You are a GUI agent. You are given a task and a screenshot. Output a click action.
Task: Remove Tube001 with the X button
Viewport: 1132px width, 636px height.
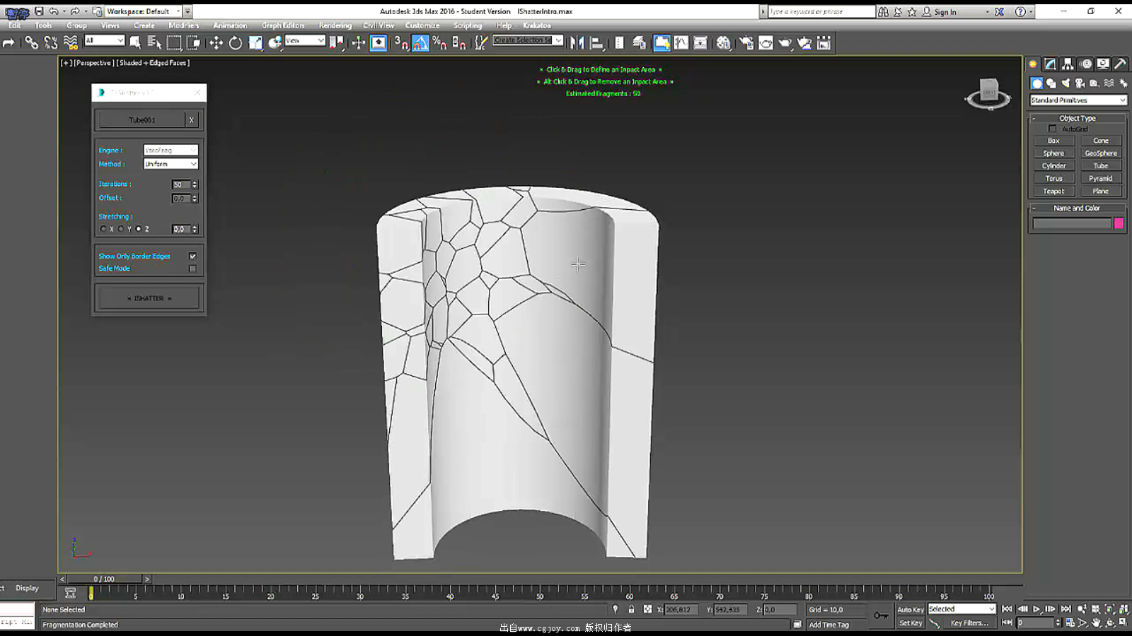[191, 120]
